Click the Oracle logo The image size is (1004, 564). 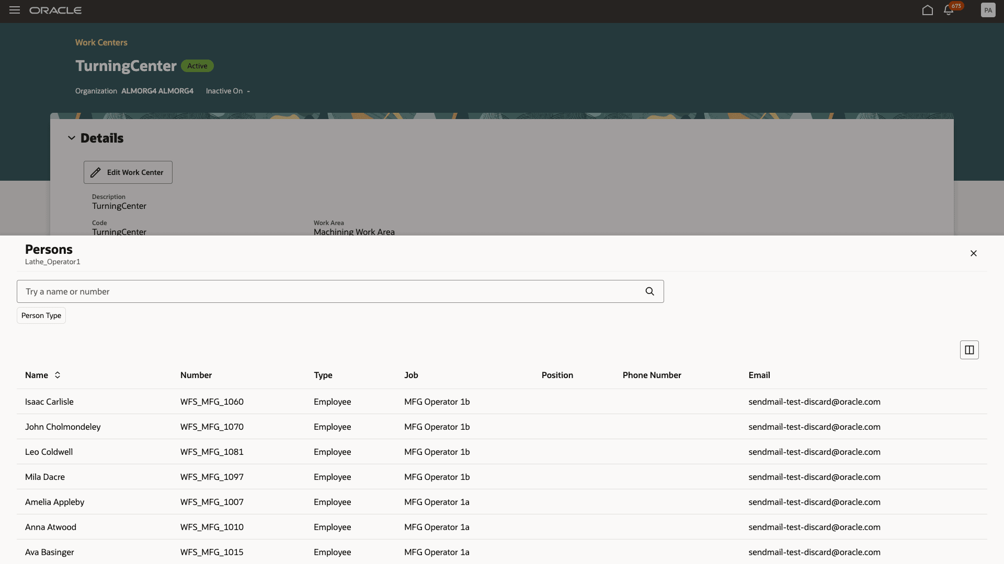point(55,10)
